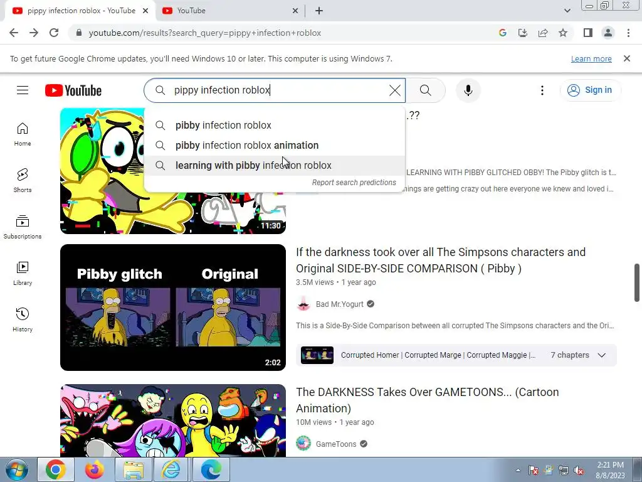Click the magnifier search button
642x482 pixels.
pos(426,90)
